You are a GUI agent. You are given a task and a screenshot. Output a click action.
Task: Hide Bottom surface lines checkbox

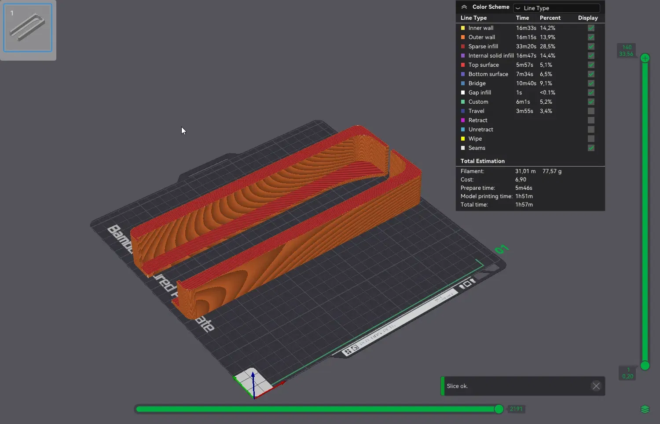591,74
